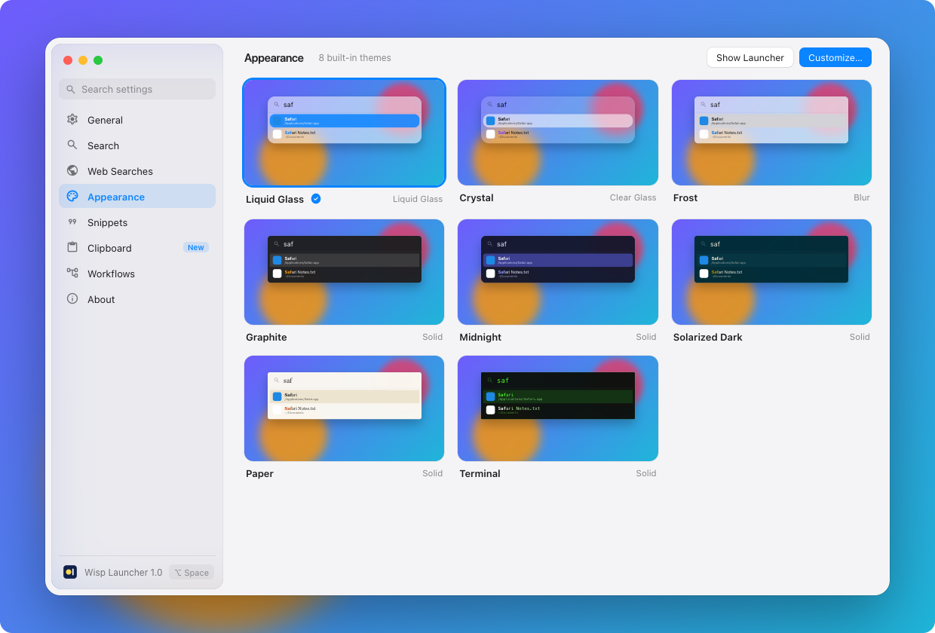The height and width of the screenshot is (633, 935).
Task: Click the Midnight theme name label
Action: 480,337
